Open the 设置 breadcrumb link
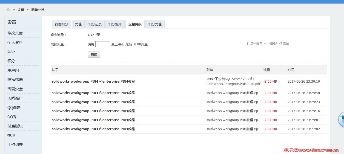Screen dimensions: 344x154 coord(21,10)
